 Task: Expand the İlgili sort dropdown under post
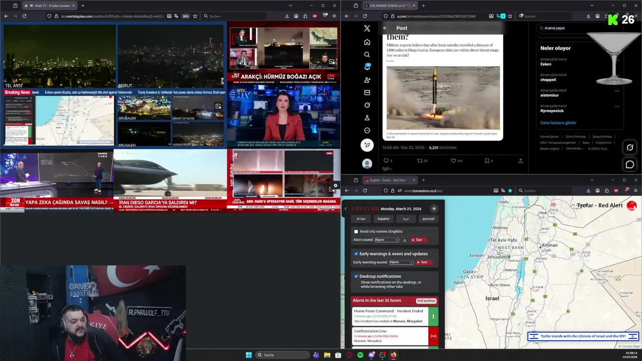(387, 169)
